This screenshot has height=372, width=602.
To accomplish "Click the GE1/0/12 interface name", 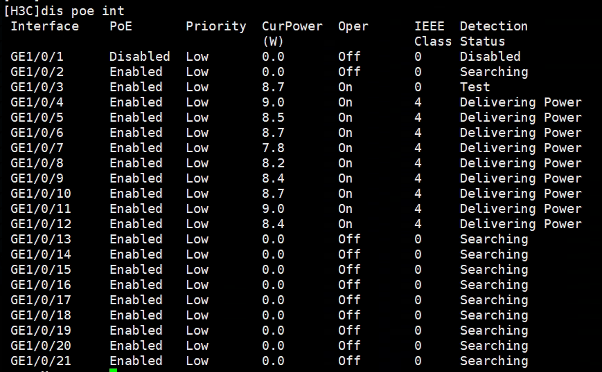I will 41,224.
